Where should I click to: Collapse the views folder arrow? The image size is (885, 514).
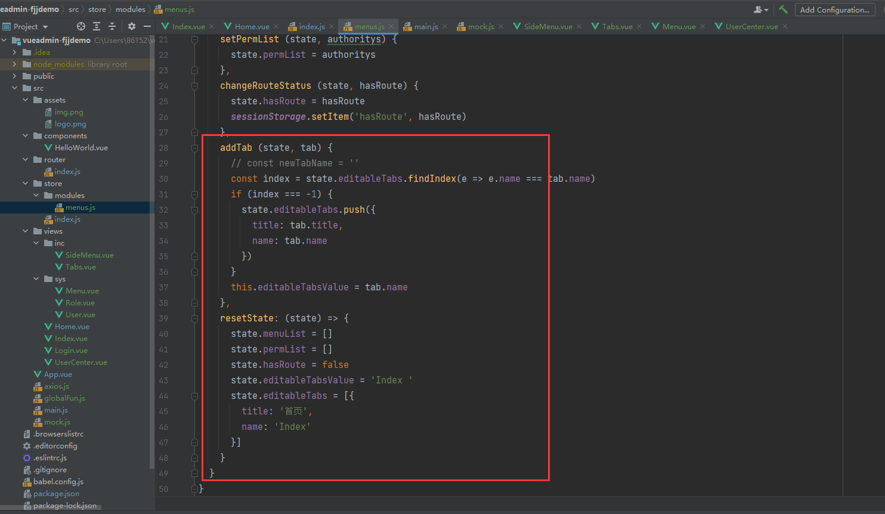[26, 231]
